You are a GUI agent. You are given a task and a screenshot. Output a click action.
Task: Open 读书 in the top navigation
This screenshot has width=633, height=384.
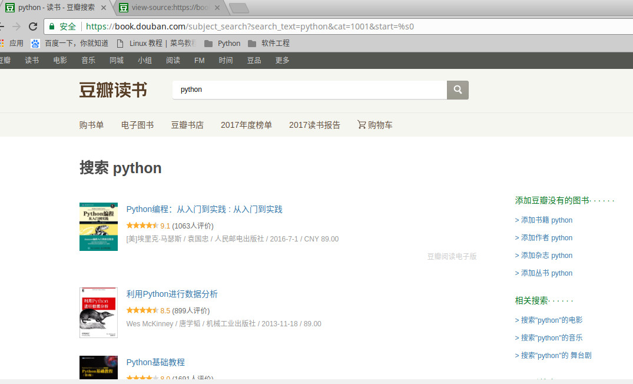tap(32, 60)
